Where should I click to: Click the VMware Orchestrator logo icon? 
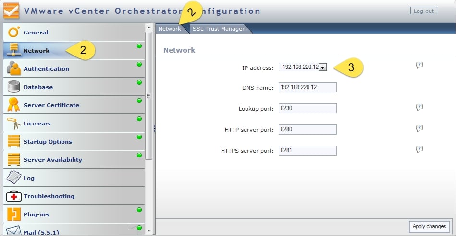12,11
